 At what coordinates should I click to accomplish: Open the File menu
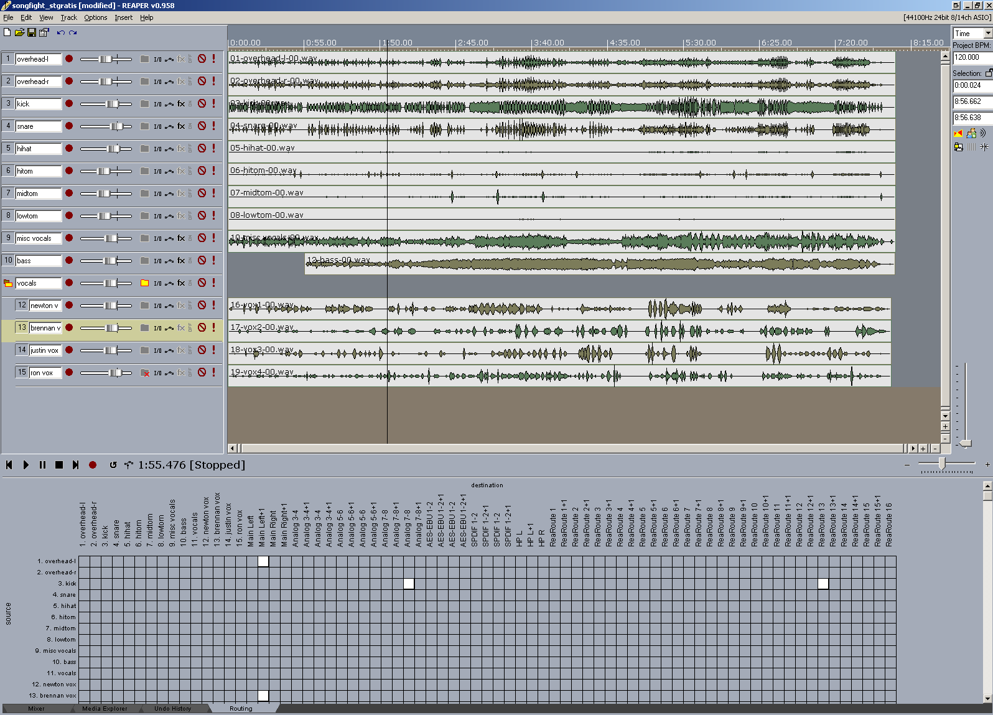(8, 17)
